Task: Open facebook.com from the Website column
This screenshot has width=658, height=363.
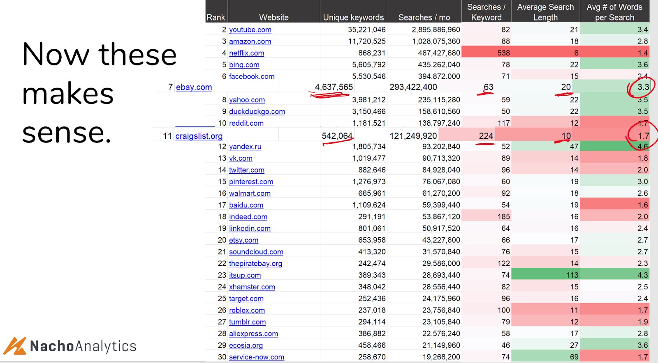Action: click(252, 76)
